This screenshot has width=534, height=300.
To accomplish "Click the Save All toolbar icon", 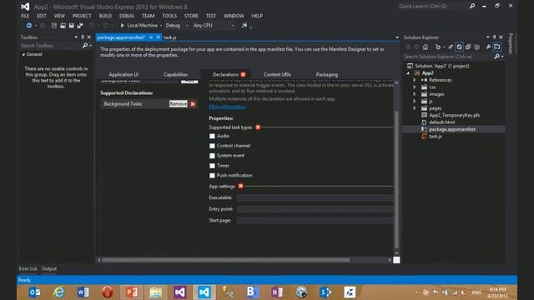I will pos(80,26).
